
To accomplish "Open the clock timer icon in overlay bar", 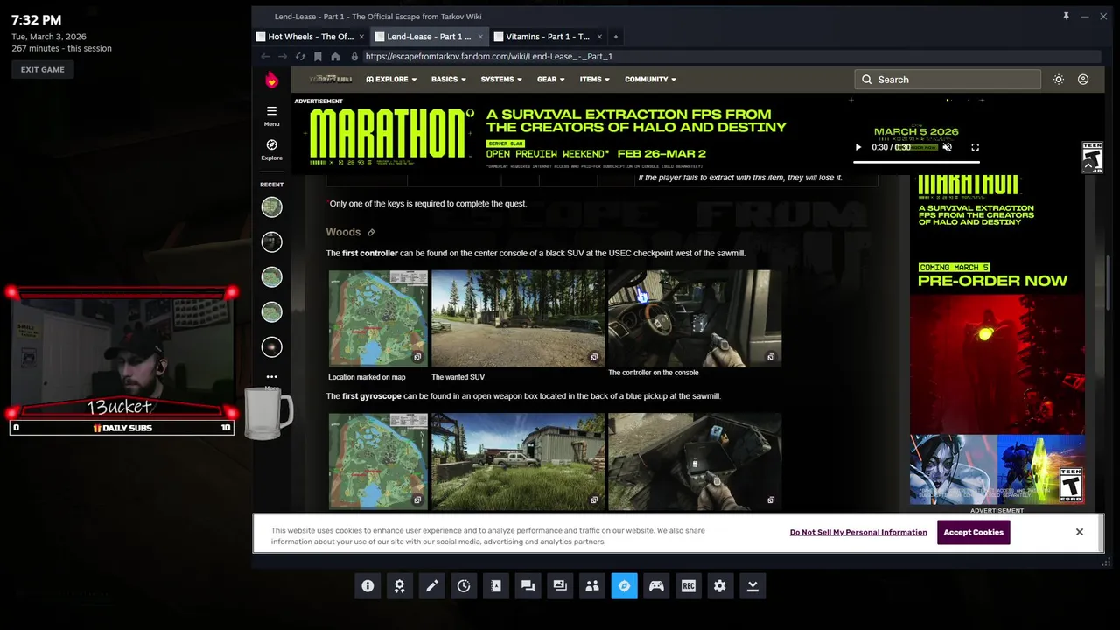I will [464, 586].
